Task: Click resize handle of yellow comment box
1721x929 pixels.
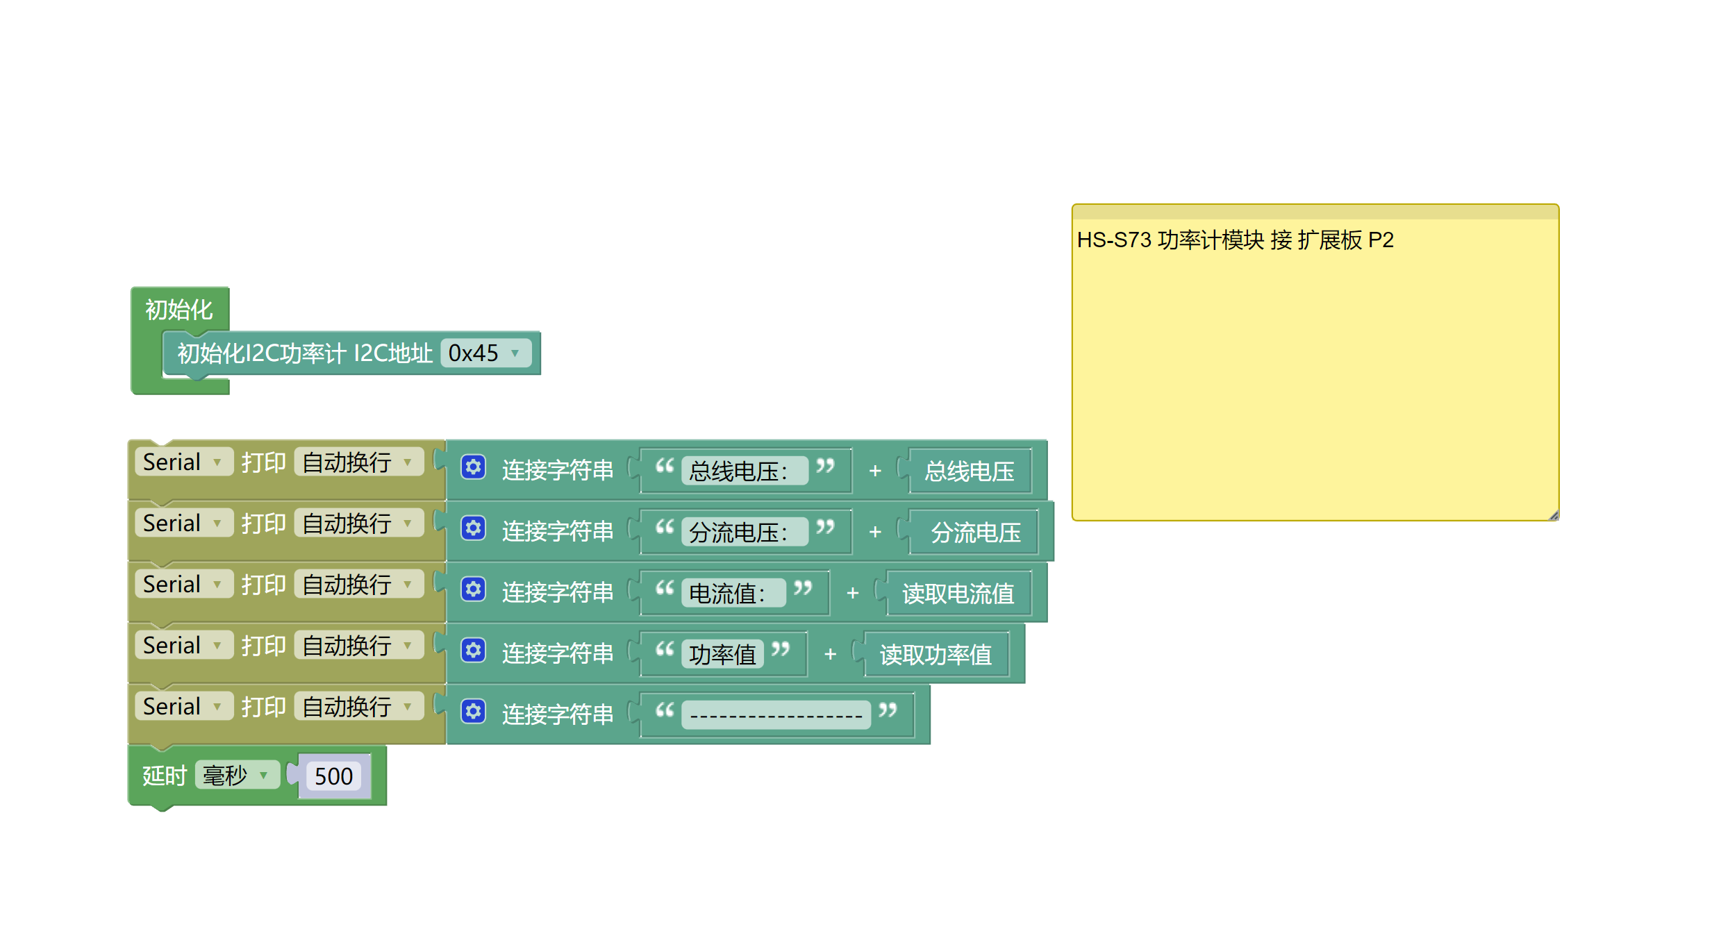Action: coord(1554,515)
